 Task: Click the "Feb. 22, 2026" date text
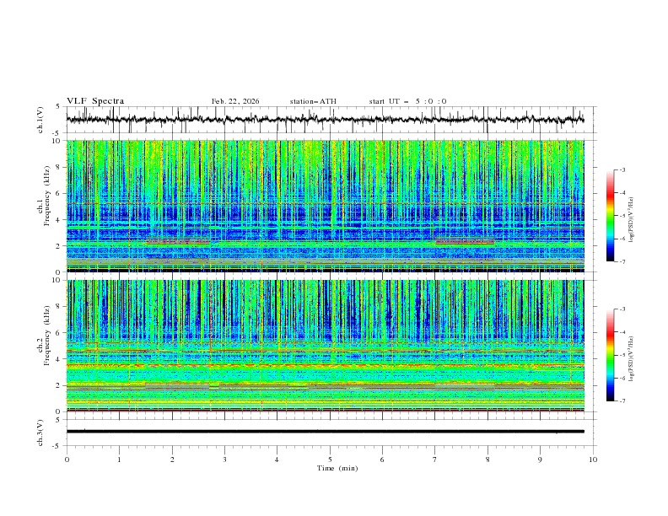point(235,101)
